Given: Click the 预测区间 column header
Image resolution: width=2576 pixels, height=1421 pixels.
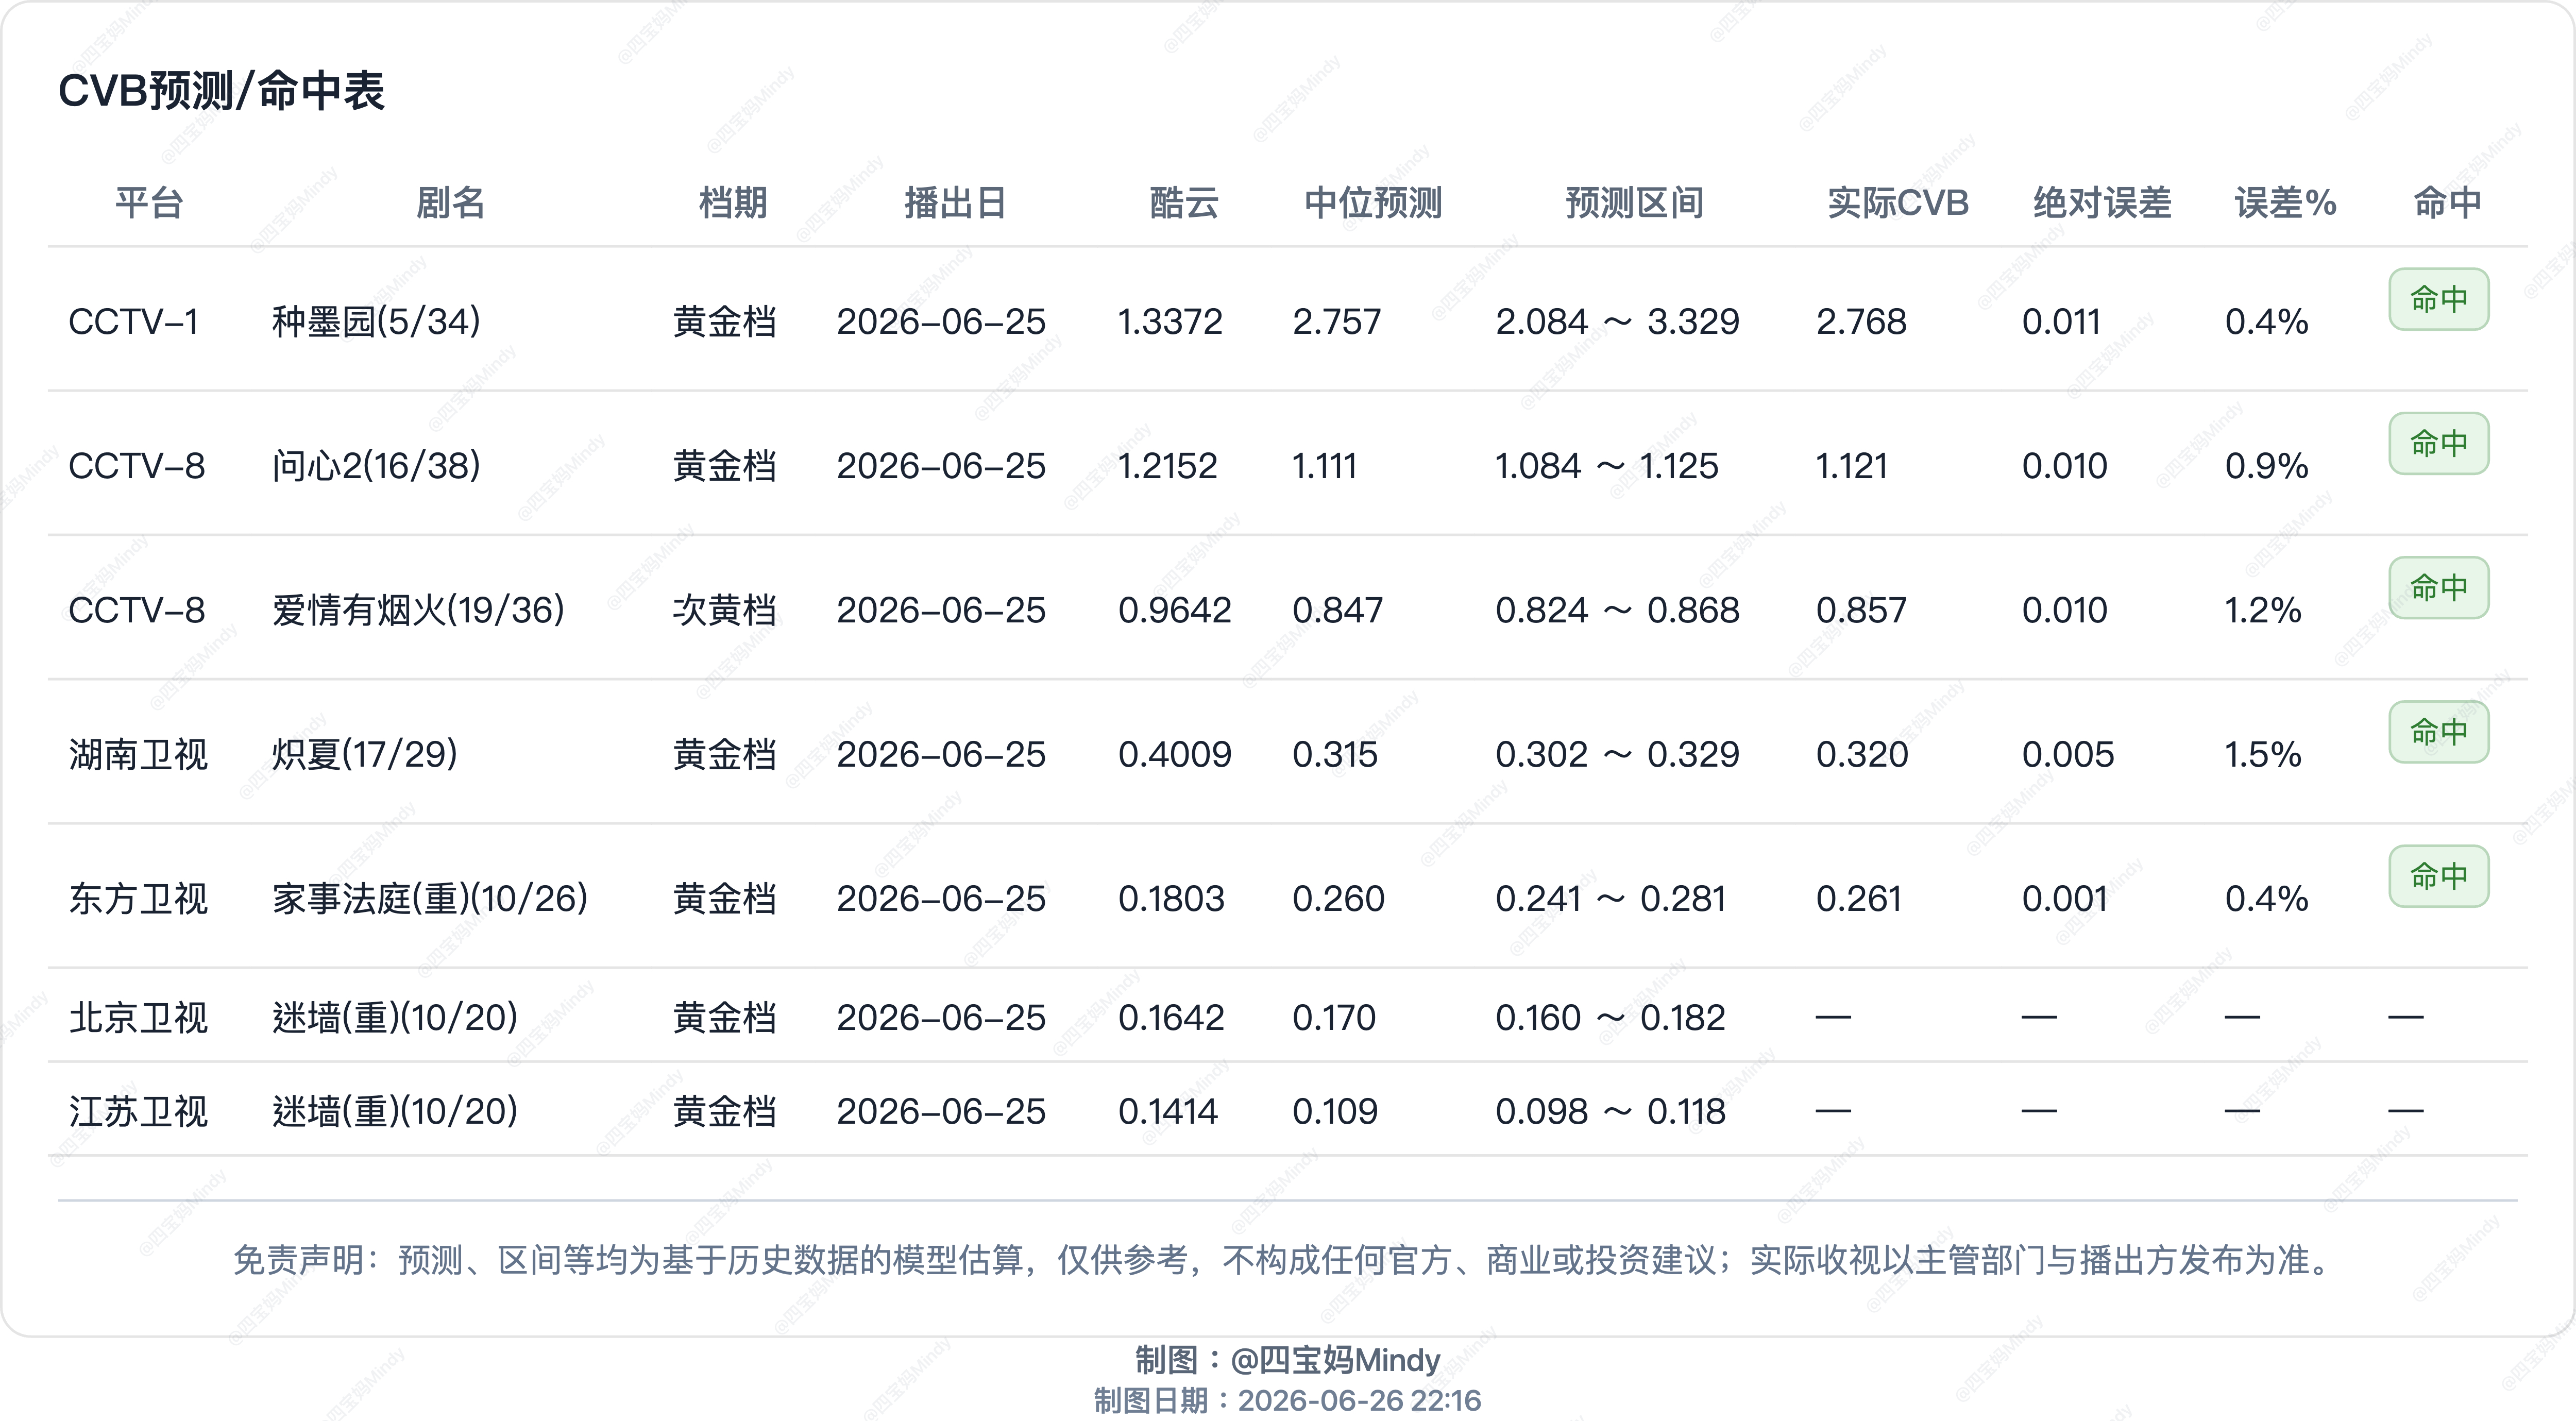Looking at the screenshot, I should click(1634, 203).
